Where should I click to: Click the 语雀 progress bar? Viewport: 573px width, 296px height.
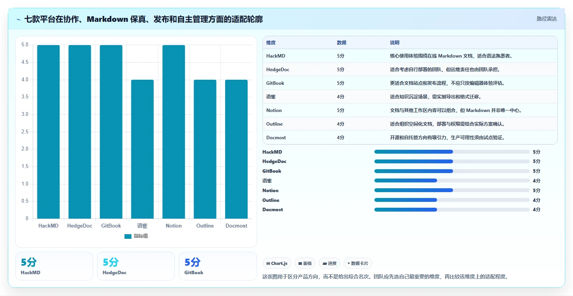coord(452,180)
